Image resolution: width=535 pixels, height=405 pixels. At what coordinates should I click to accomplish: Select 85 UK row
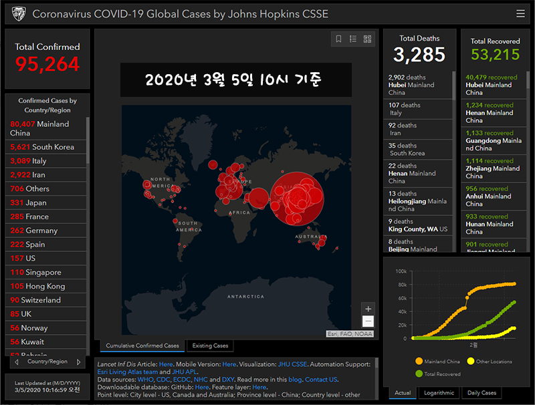click(x=45, y=314)
